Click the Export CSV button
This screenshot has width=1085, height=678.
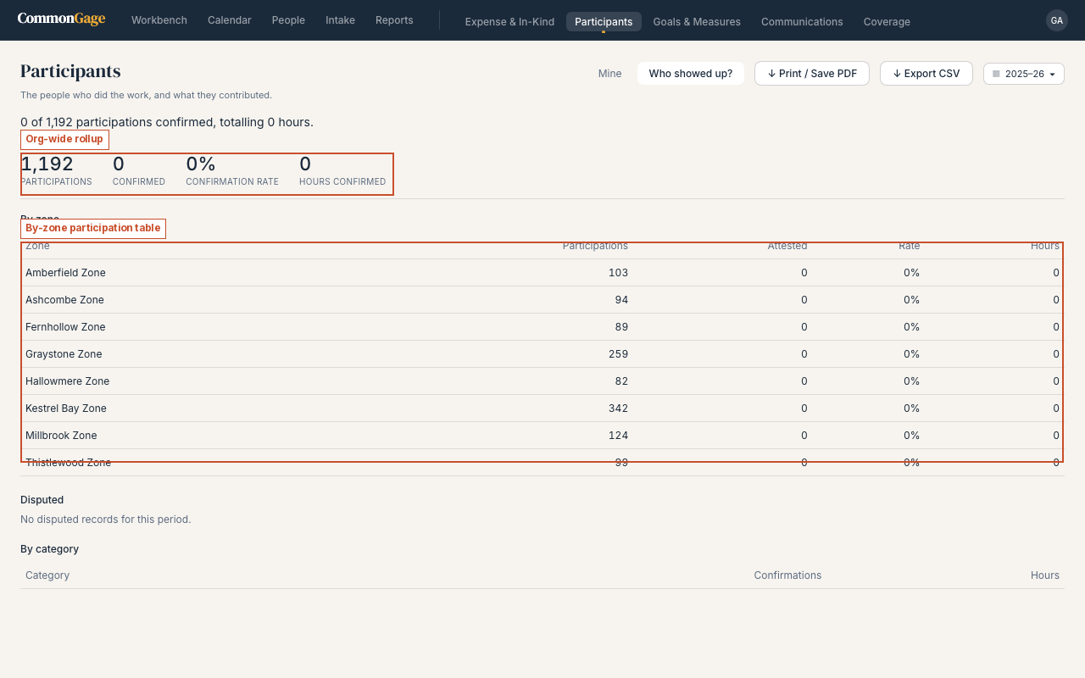[926, 74]
